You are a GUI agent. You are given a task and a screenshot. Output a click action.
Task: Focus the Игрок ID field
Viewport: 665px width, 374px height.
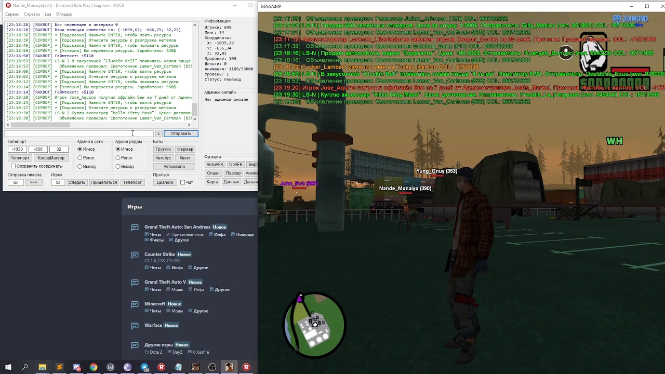click(x=58, y=182)
